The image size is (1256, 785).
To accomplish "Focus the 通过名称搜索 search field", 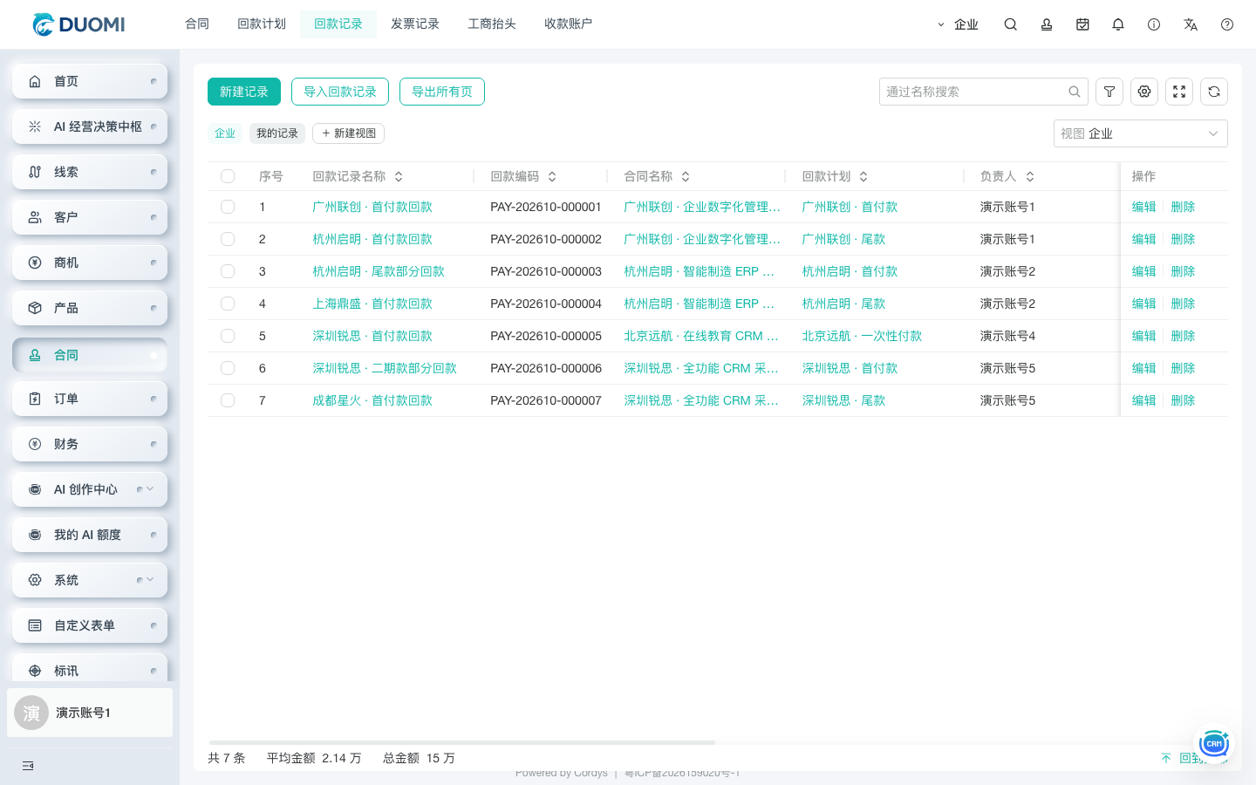I will coord(984,92).
